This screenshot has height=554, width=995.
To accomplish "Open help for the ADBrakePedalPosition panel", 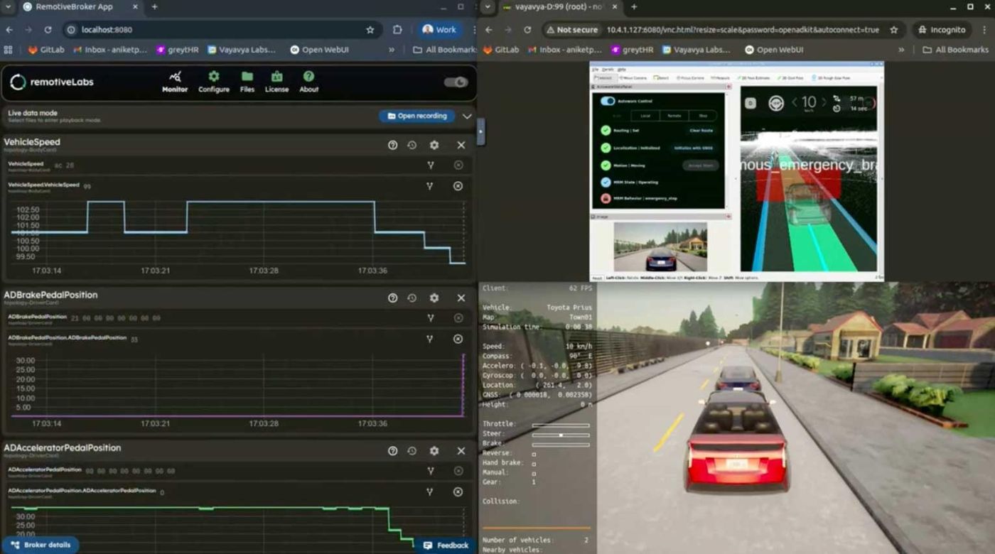I will (x=392, y=298).
